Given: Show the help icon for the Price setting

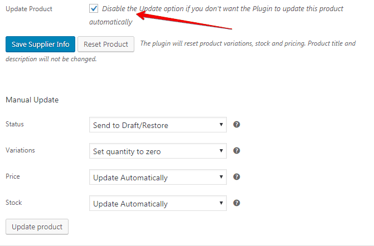Looking at the screenshot, I should click(x=236, y=176).
